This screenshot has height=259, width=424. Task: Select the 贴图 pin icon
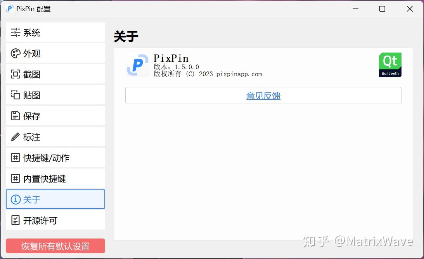16,95
